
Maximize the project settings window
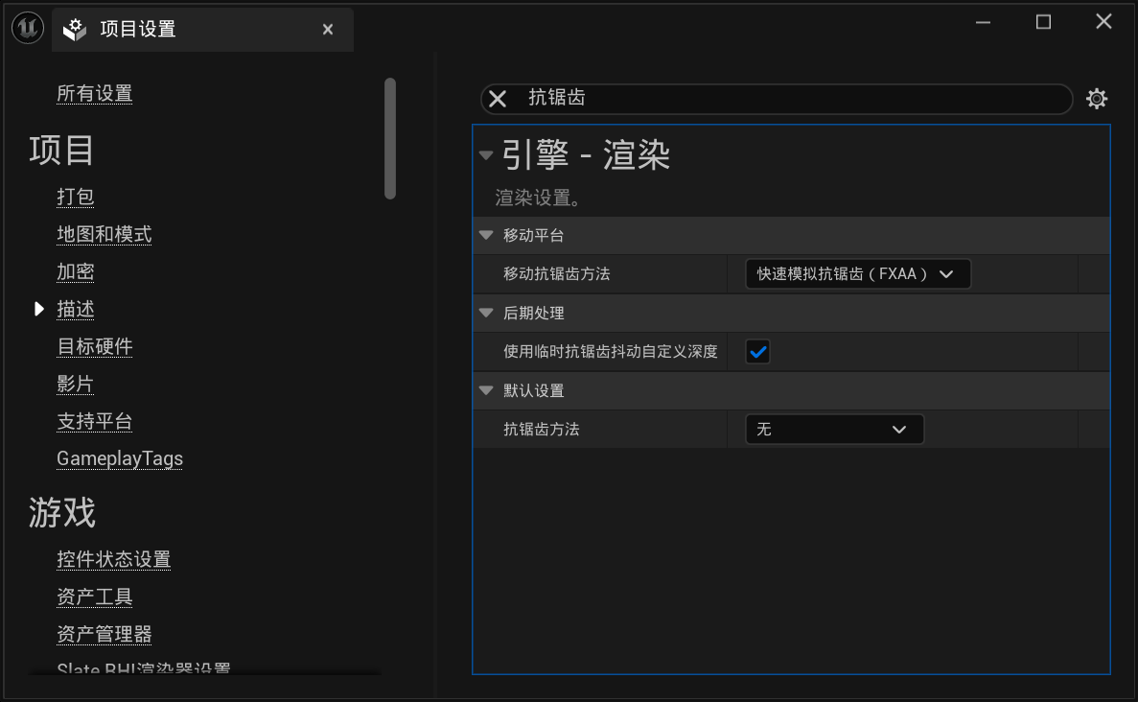point(1043,22)
